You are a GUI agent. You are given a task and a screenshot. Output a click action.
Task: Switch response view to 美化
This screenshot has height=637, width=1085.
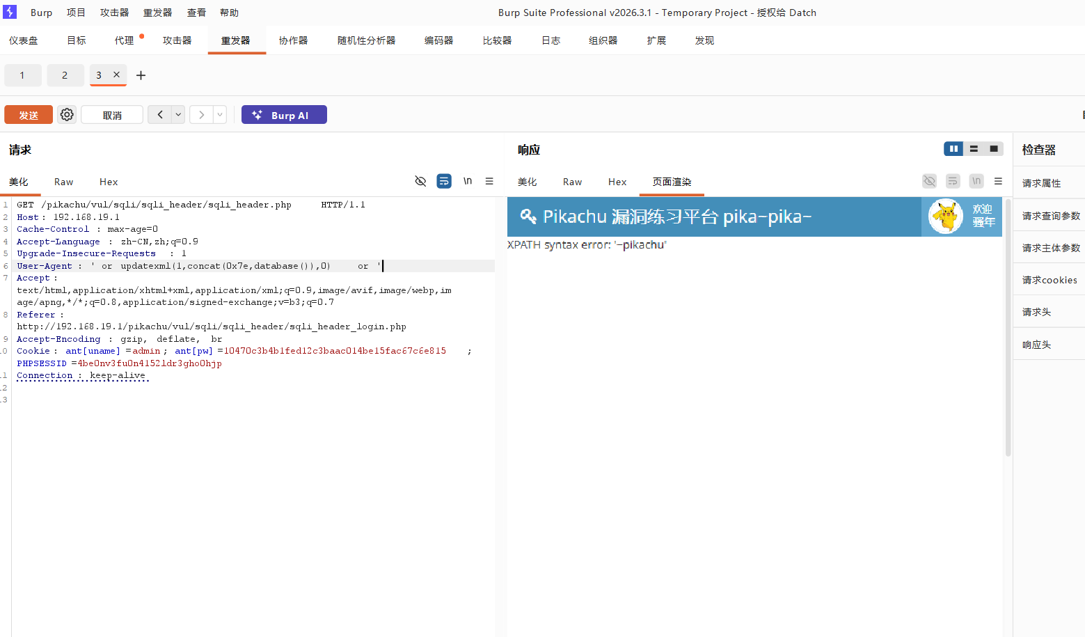coord(527,182)
